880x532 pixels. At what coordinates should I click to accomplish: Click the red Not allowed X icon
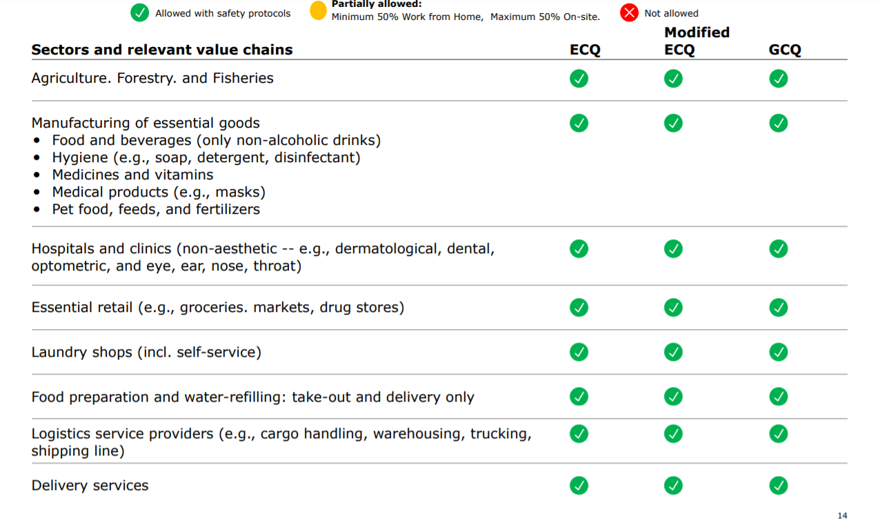pos(629,13)
